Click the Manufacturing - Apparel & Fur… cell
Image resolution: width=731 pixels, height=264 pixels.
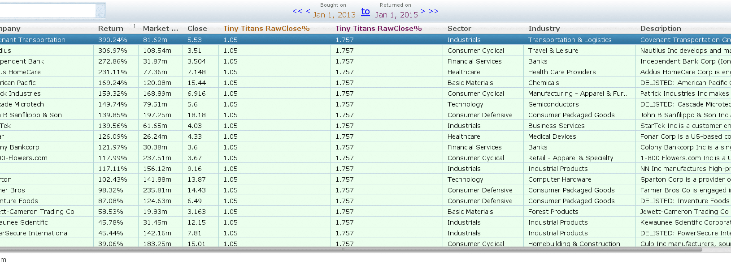click(579, 94)
